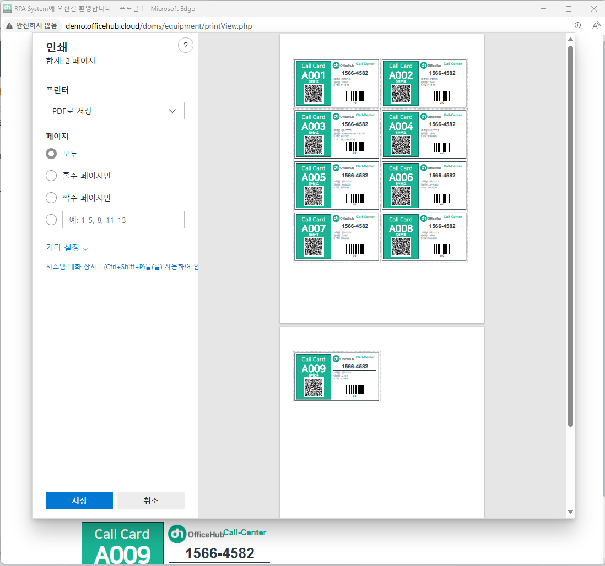The width and height of the screenshot is (605, 566).
Task: Open the print help question mark icon
Action: tap(186, 46)
